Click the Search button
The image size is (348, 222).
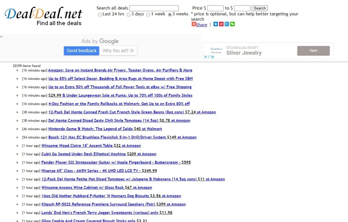pos(260,8)
